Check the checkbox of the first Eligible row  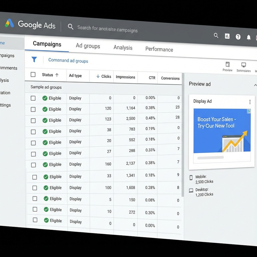click(x=33, y=98)
